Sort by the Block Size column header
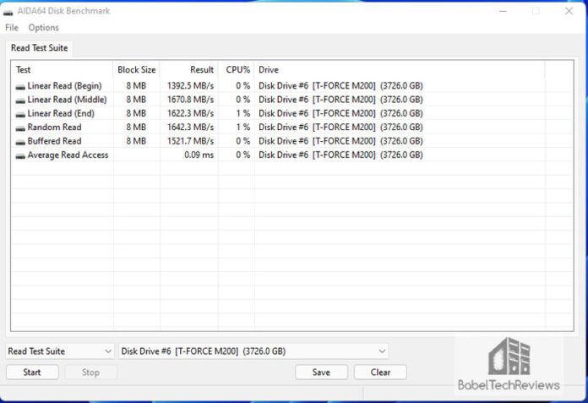588x403 pixels. pos(137,70)
